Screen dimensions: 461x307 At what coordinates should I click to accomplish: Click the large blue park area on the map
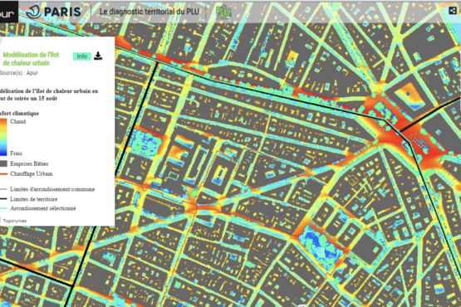[x=321, y=247]
